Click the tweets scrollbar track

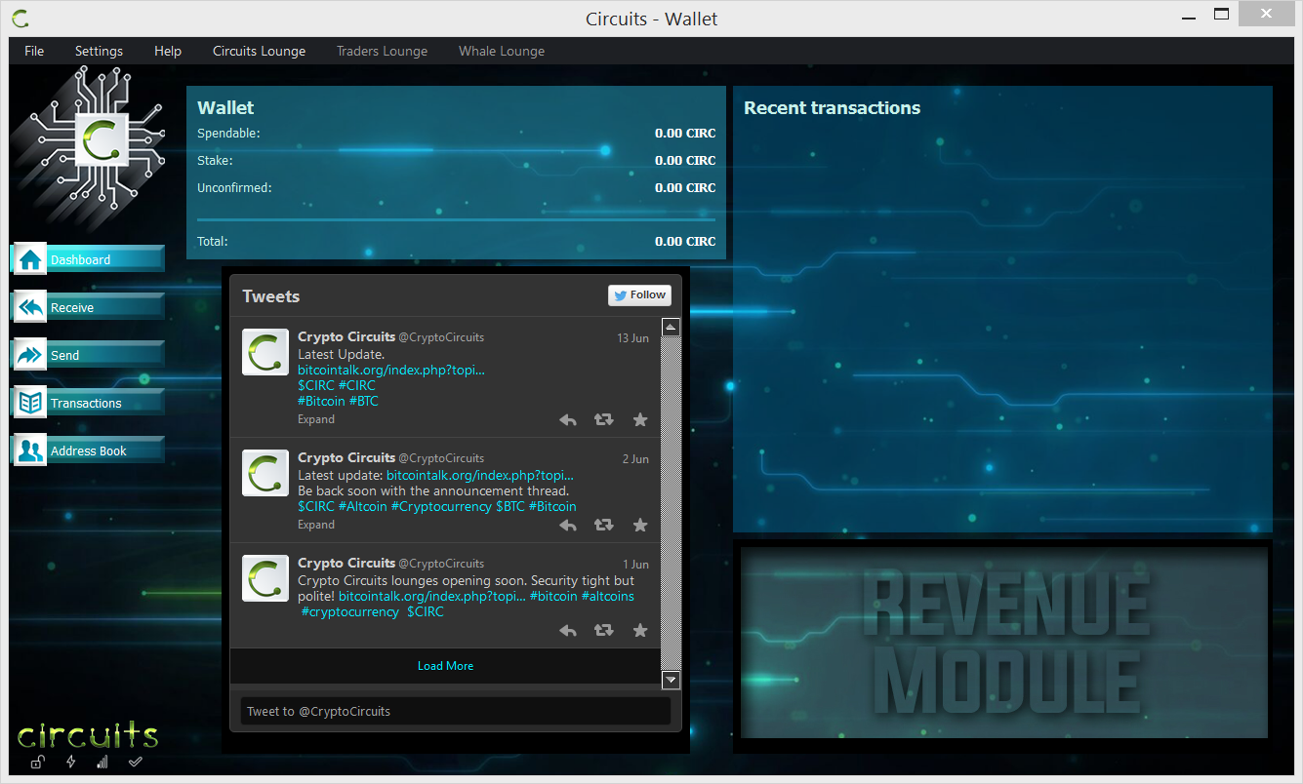pos(671,504)
